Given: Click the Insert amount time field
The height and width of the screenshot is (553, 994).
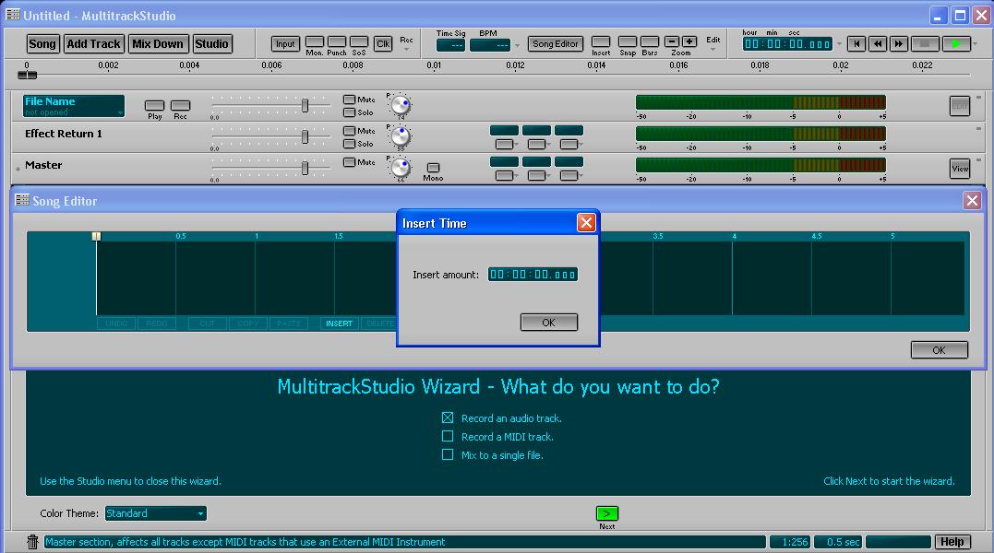Looking at the screenshot, I should point(533,274).
